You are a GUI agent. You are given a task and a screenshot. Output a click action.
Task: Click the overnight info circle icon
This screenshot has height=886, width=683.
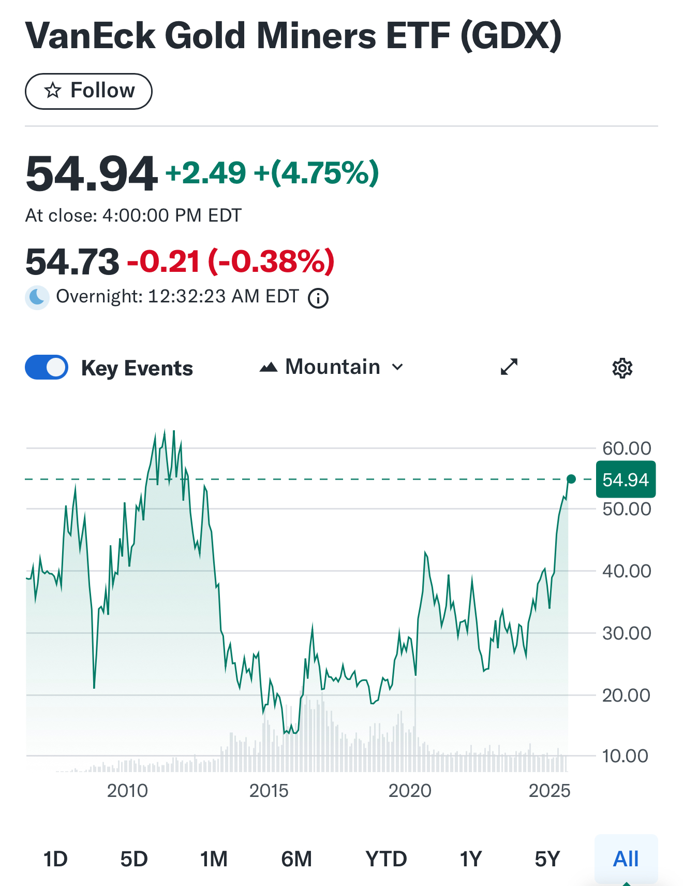(318, 298)
